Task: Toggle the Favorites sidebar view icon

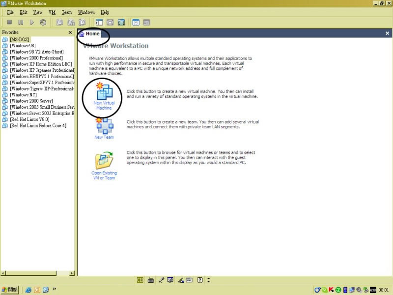Action: (x=99, y=22)
